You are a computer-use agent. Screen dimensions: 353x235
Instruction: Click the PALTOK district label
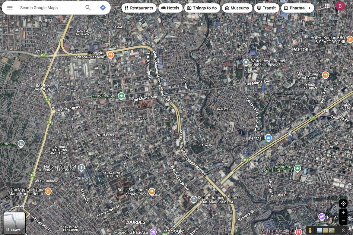[300, 50]
